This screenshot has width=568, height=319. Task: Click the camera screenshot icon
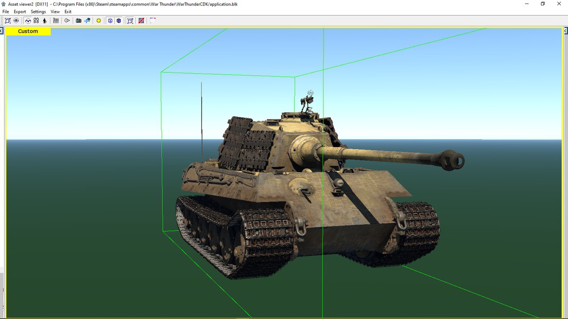(79, 21)
